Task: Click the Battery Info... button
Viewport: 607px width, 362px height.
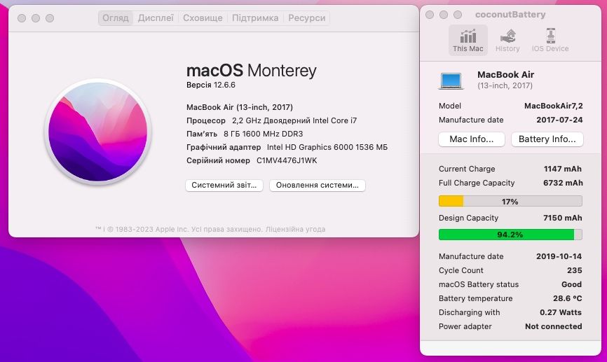Action: (547, 139)
